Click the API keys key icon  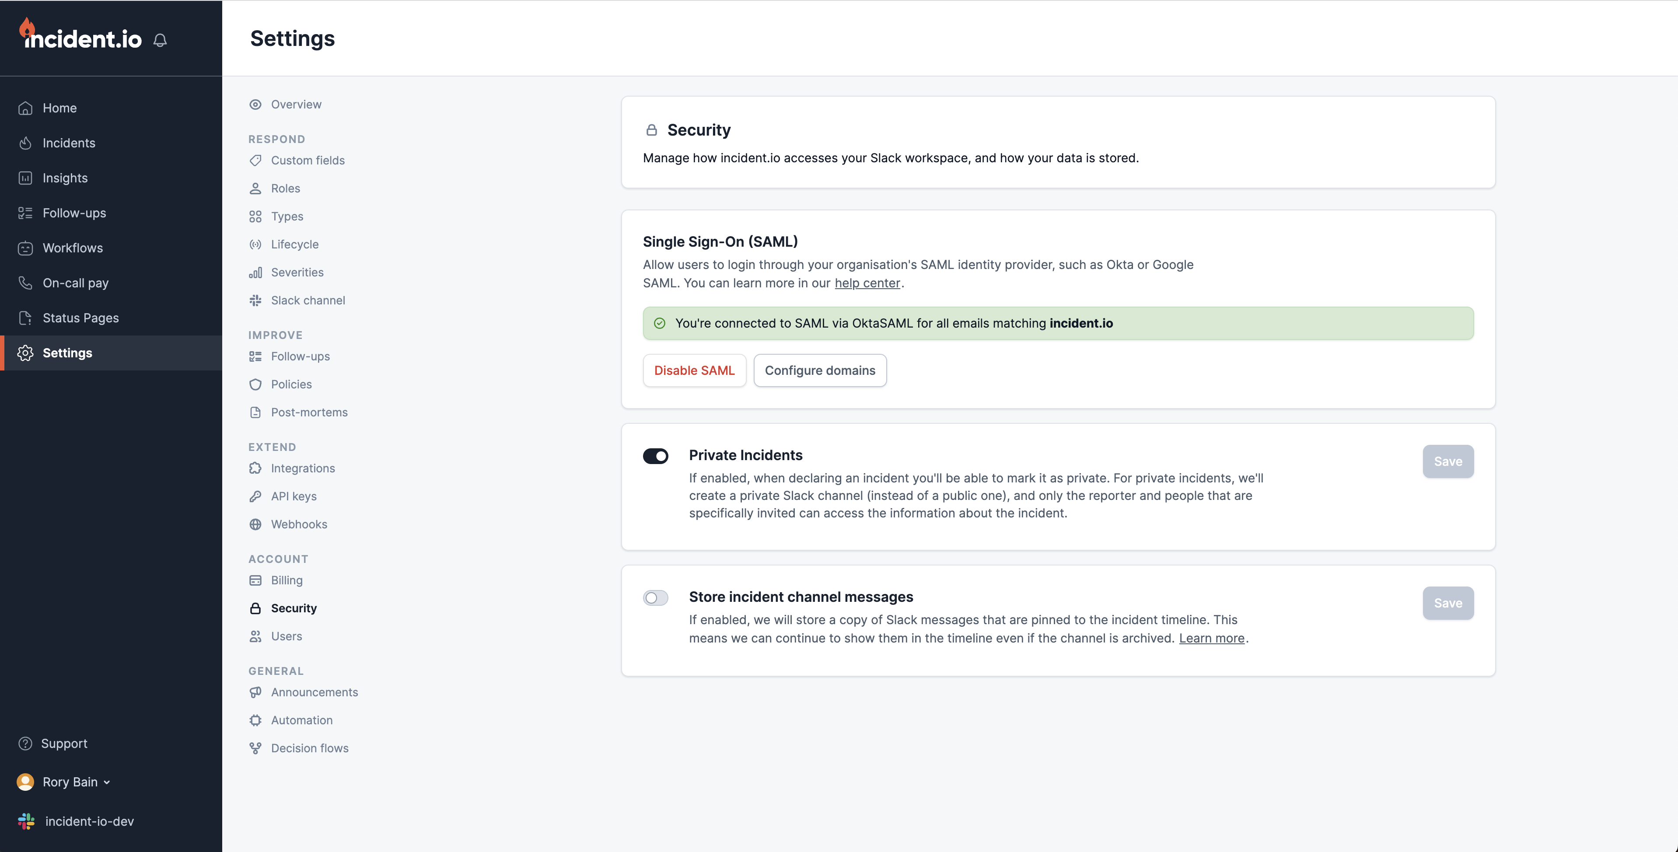[x=255, y=496]
